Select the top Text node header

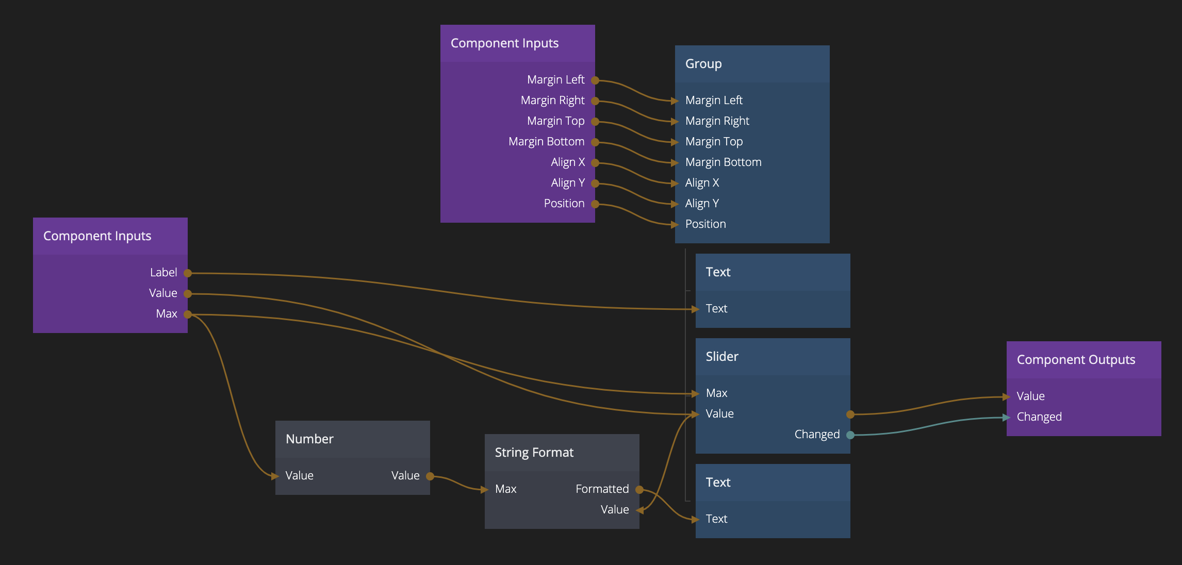773,272
